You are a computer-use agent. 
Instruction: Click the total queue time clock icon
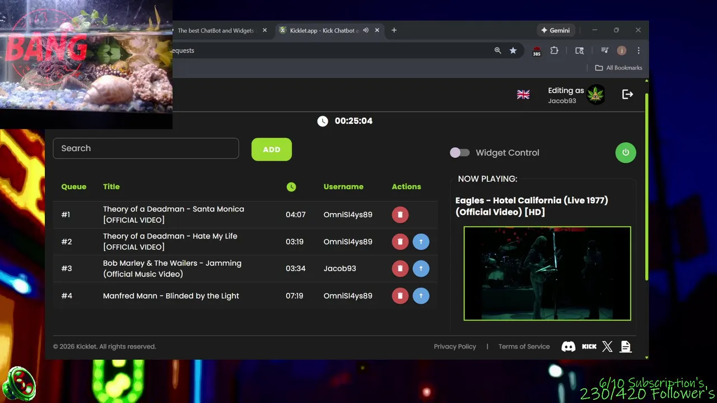coord(323,121)
